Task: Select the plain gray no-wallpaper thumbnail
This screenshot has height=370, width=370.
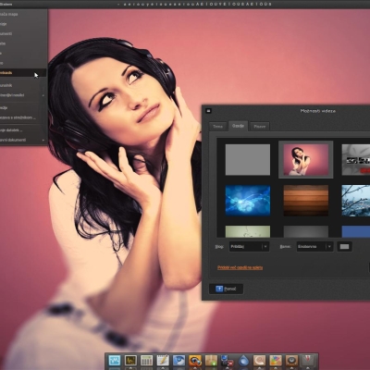Action: click(x=248, y=160)
